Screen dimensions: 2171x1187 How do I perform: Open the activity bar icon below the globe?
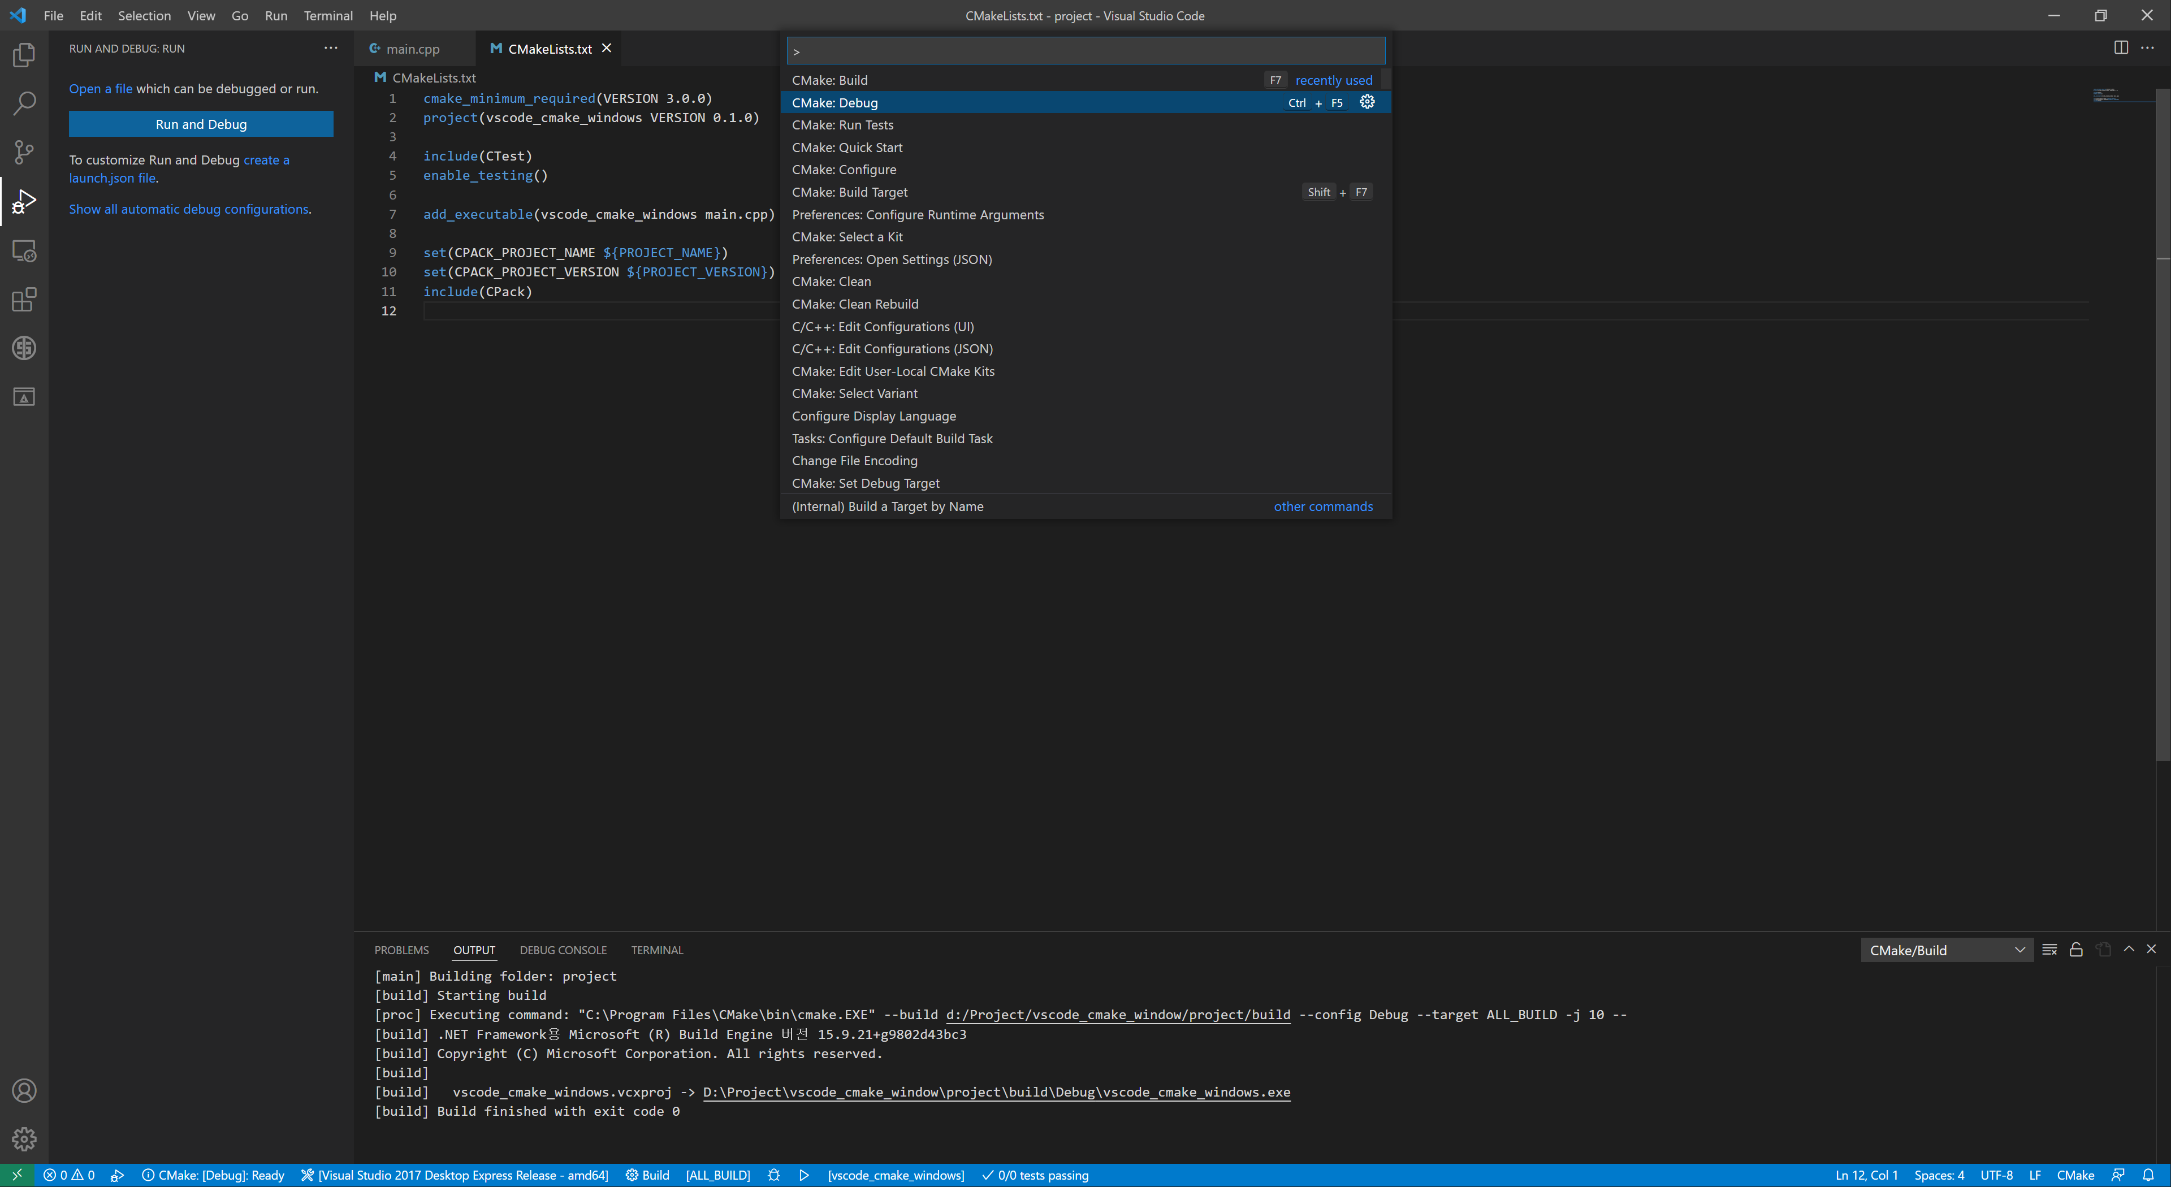tap(24, 397)
